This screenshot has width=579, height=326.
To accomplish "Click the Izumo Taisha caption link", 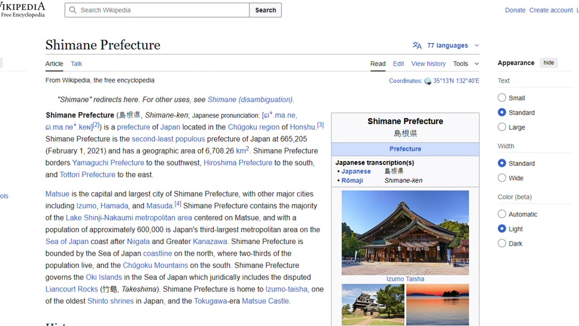I will (405, 279).
